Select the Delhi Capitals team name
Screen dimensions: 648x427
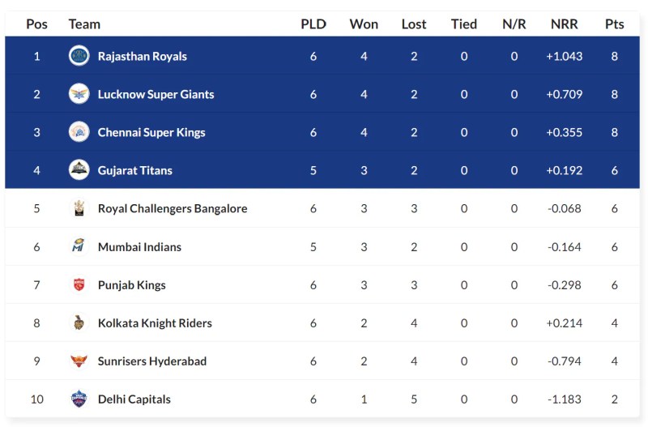tap(134, 399)
